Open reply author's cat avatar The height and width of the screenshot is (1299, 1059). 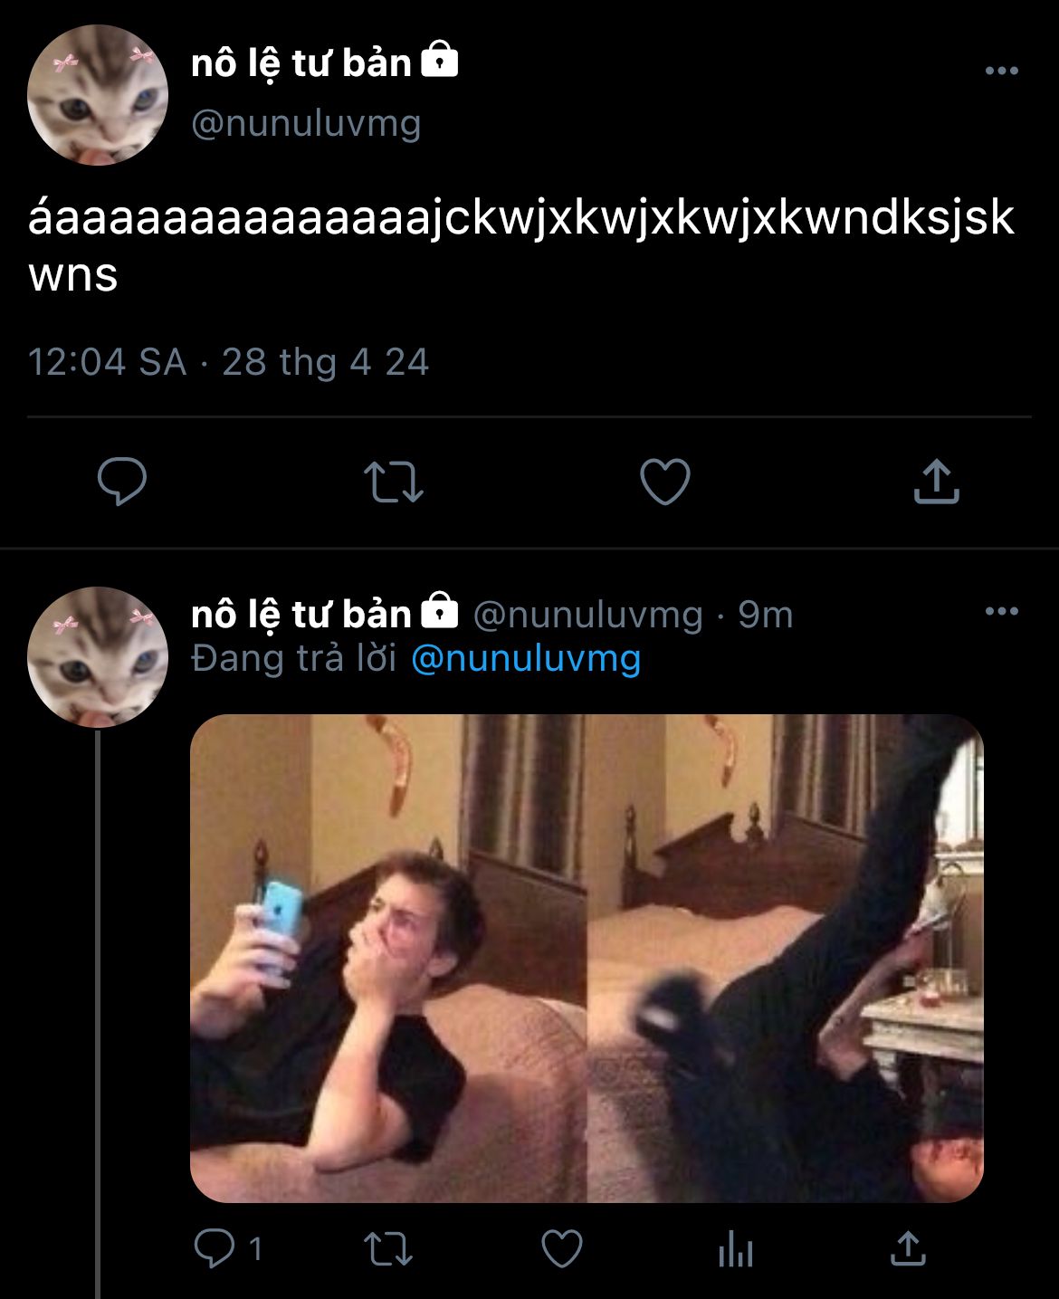pyautogui.click(x=98, y=656)
